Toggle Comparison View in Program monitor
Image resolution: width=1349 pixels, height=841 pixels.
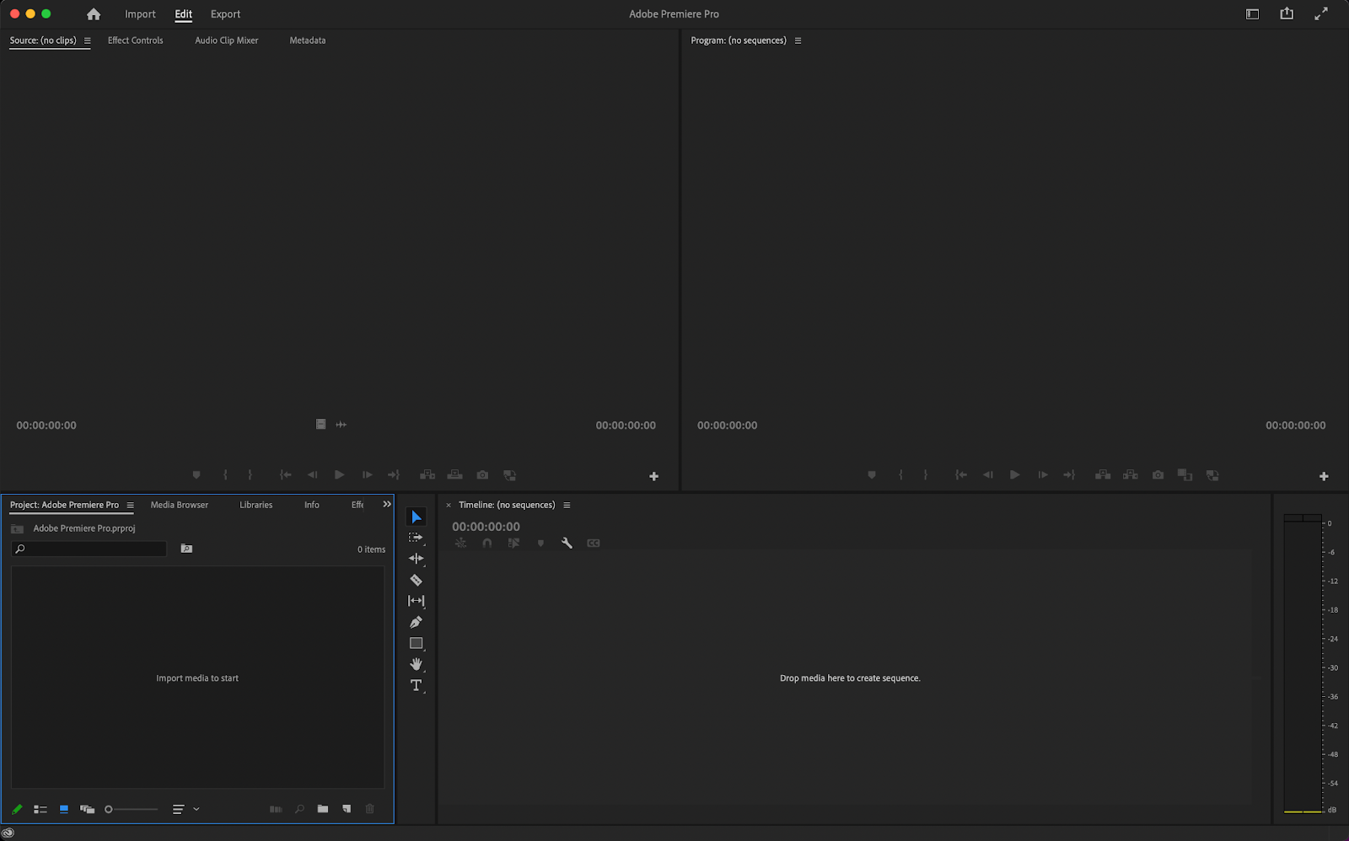click(1185, 475)
